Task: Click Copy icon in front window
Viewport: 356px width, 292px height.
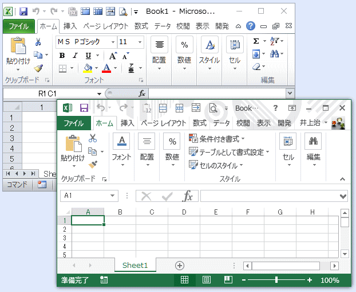Action: pyautogui.click(x=92, y=151)
